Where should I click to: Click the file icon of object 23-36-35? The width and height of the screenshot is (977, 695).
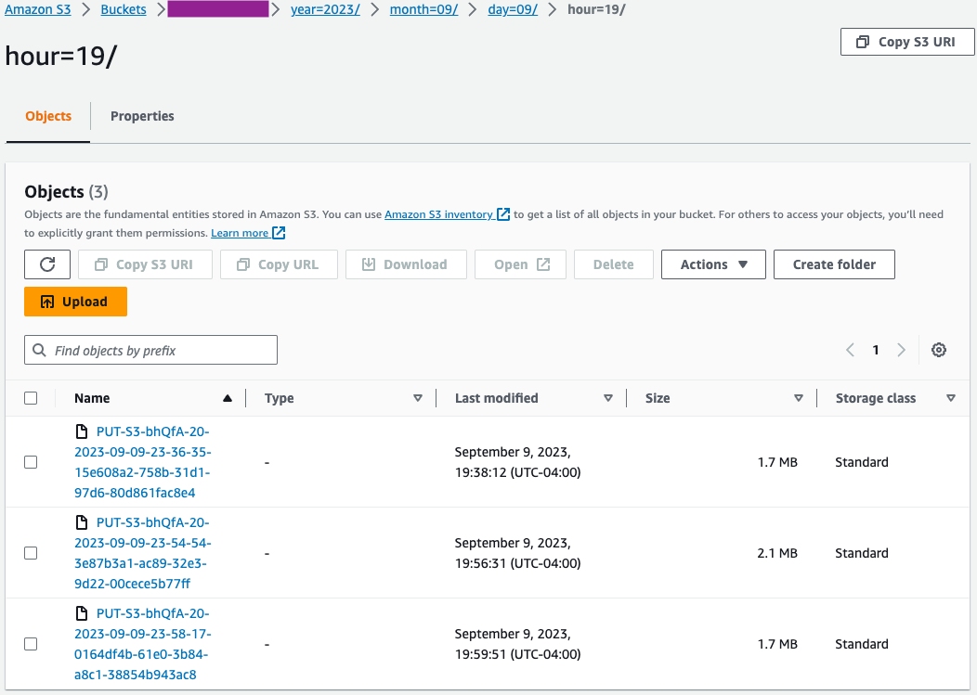point(82,431)
